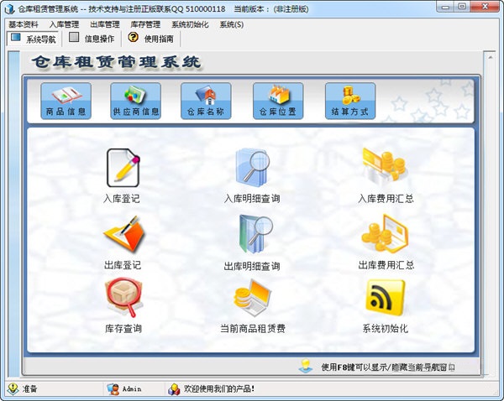Click the Admin user icon in status bar
Image resolution: width=504 pixels, height=401 pixels.
113,388
